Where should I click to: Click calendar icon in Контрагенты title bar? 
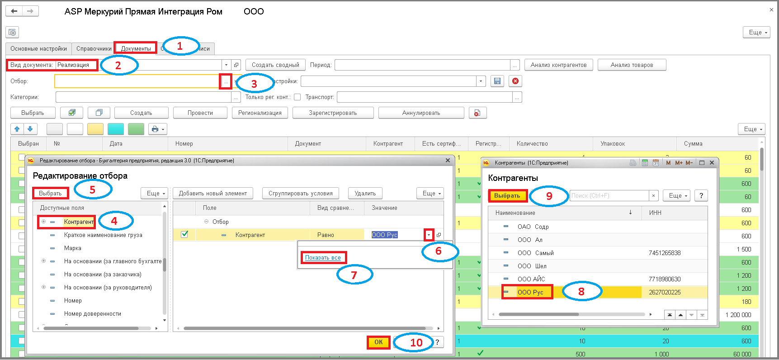point(656,163)
